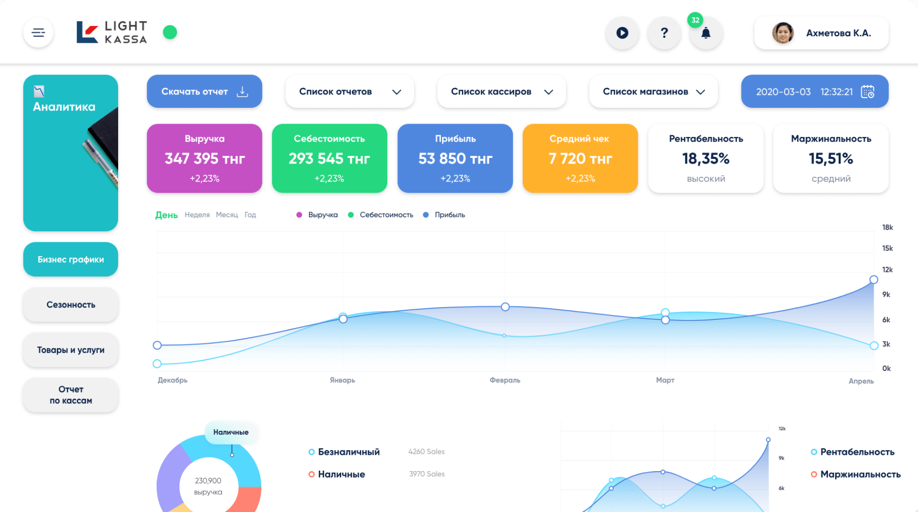This screenshot has width=918, height=512.
Task: Toggle the Себестоимость legend series
Action: tap(380, 215)
